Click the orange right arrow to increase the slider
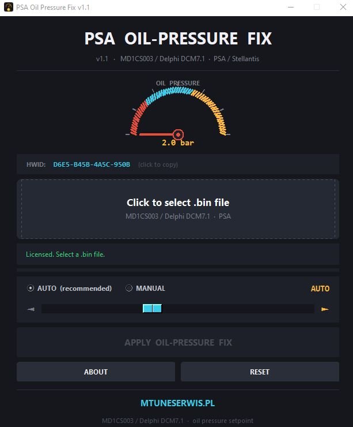 click(x=325, y=309)
